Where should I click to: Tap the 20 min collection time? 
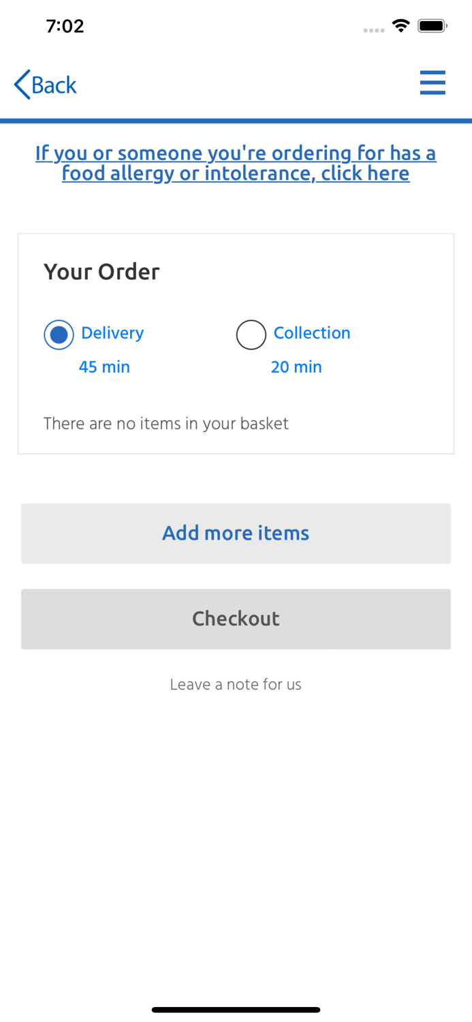pyautogui.click(x=296, y=367)
